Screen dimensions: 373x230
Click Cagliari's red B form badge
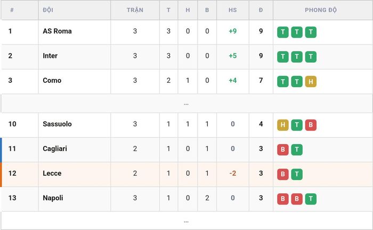pos(282,150)
